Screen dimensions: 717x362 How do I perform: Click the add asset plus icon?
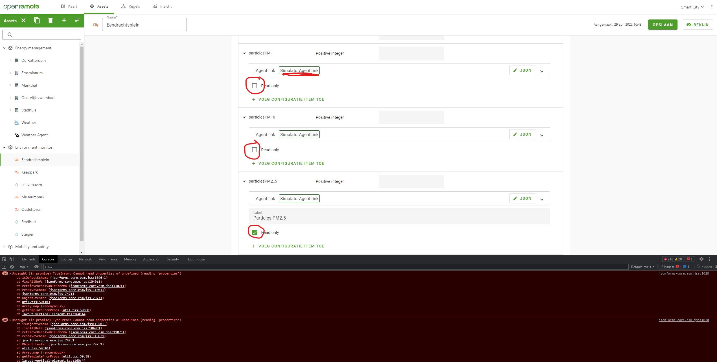64,20
